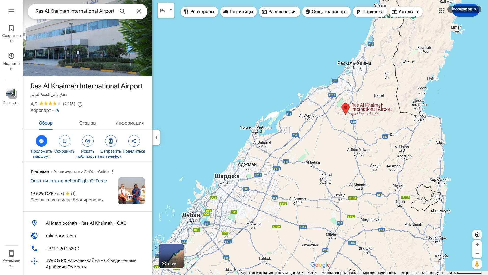Filter by Рестораны chip
This screenshot has width=488, height=275.
point(199,12)
